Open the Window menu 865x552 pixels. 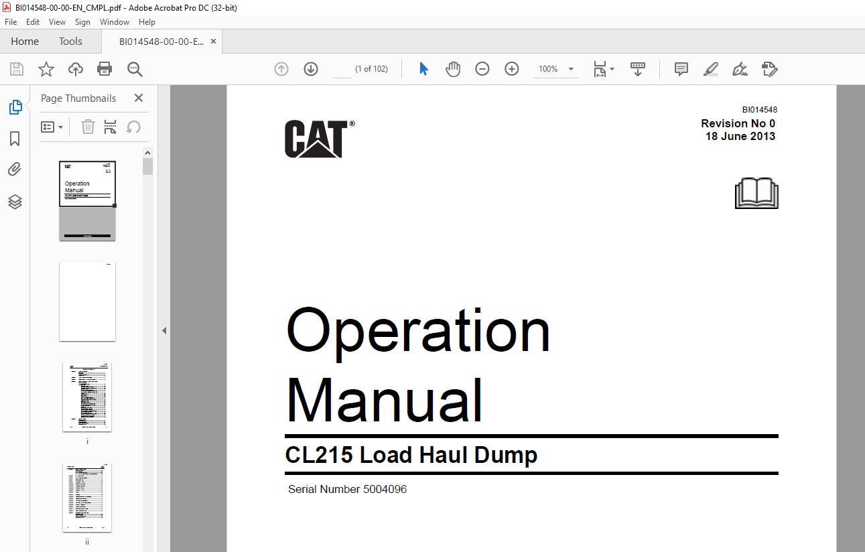(115, 22)
